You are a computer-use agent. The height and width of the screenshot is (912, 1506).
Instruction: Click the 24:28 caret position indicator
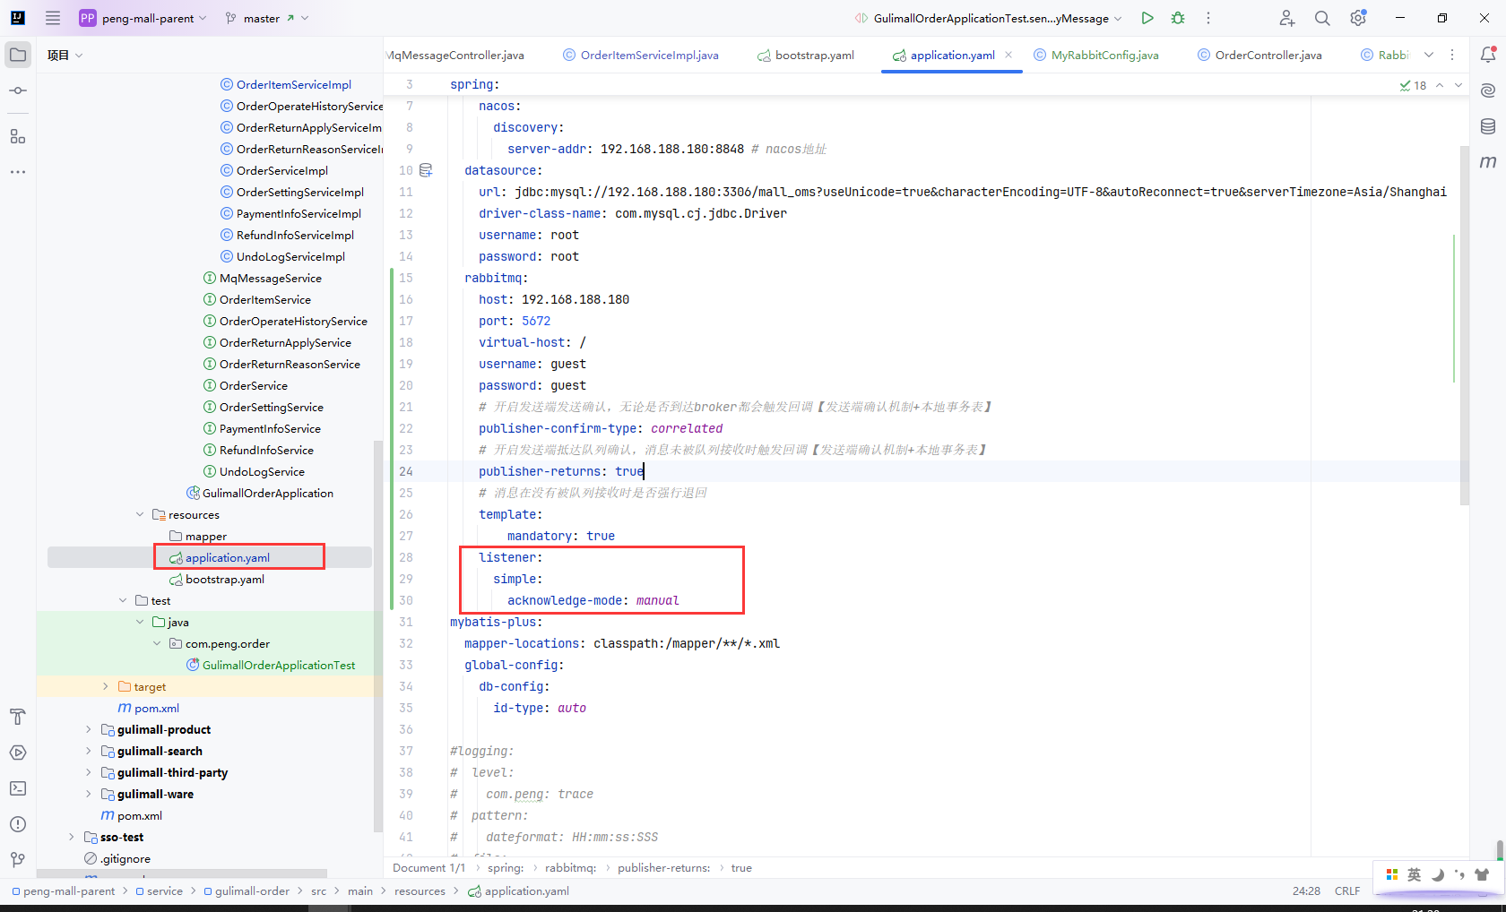(x=1306, y=890)
